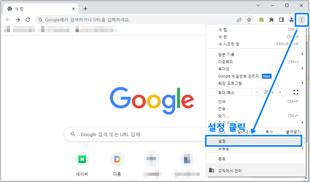310x182 pixels.
Task: Click the Google logo
Action: pos(152,101)
